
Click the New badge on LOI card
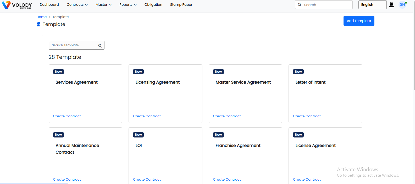139,135
